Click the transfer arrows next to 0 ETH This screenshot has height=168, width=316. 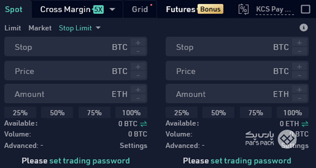point(305,124)
